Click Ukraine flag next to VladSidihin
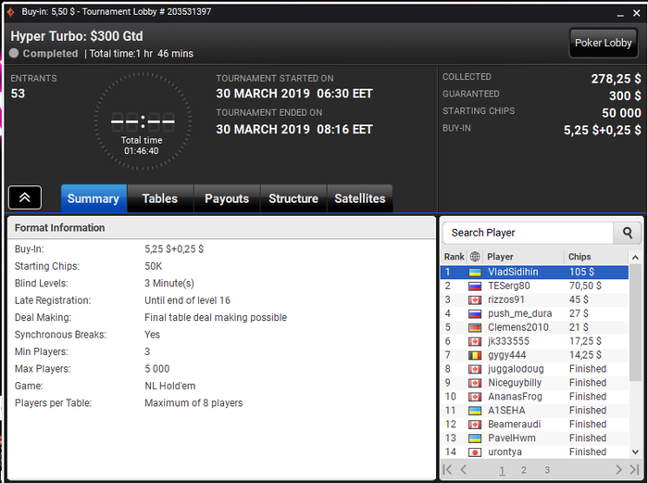Image resolution: width=648 pixels, height=483 pixels. [474, 273]
